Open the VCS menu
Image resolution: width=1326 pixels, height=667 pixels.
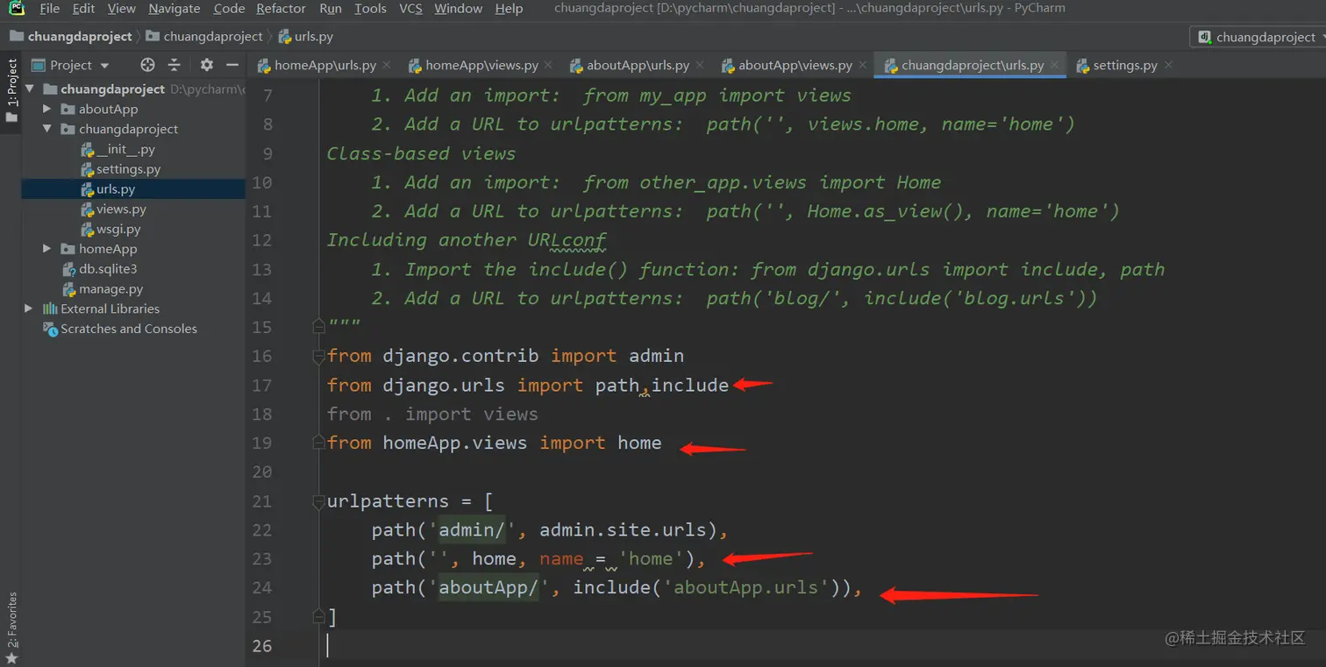[410, 9]
